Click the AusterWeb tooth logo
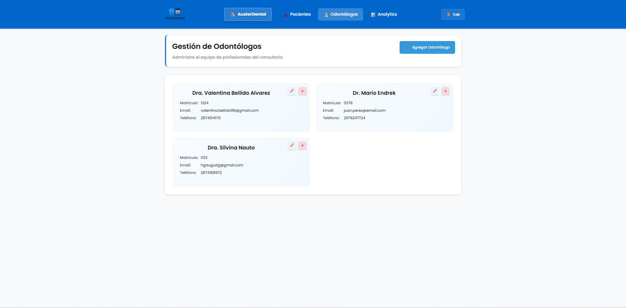The height and width of the screenshot is (308, 626). click(174, 14)
